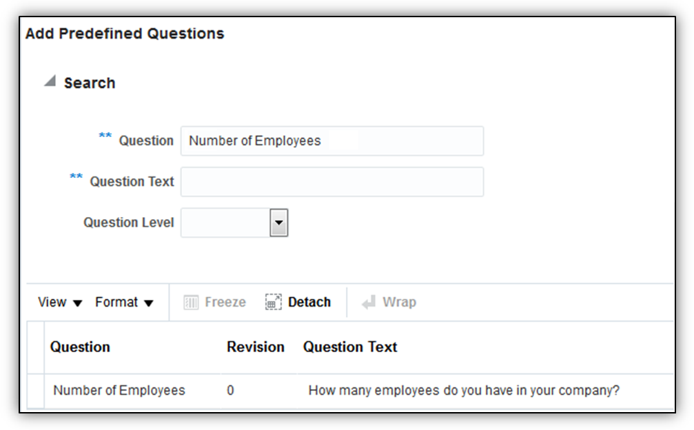The height and width of the screenshot is (430, 694).
Task: Click the Wrap button label
Action: click(x=399, y=303)
